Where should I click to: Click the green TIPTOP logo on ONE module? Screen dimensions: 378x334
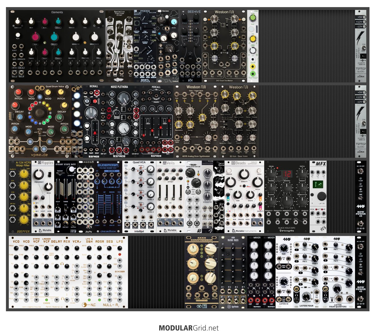point(253,78)
